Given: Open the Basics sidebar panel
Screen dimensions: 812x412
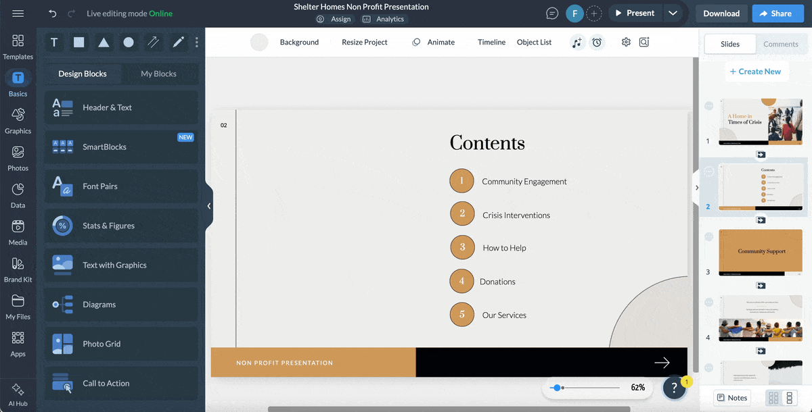Looking at the screenshot, I should click(18, 84).
